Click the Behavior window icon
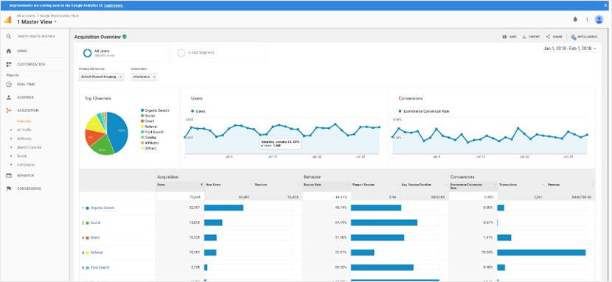612x282 pixels. click(x=9, y=175)
